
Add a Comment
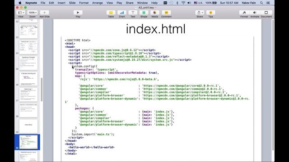coord(166,13)
